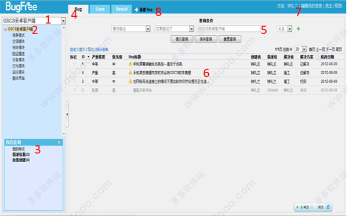Click the warning icon on bug ID 5

coord(130,64)
